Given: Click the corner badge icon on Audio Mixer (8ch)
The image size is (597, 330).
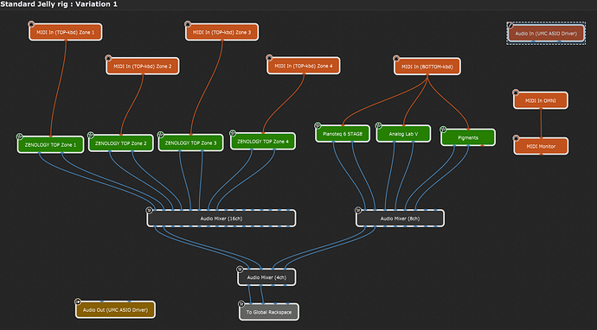Looking at the screenshot, I should 358,211.
